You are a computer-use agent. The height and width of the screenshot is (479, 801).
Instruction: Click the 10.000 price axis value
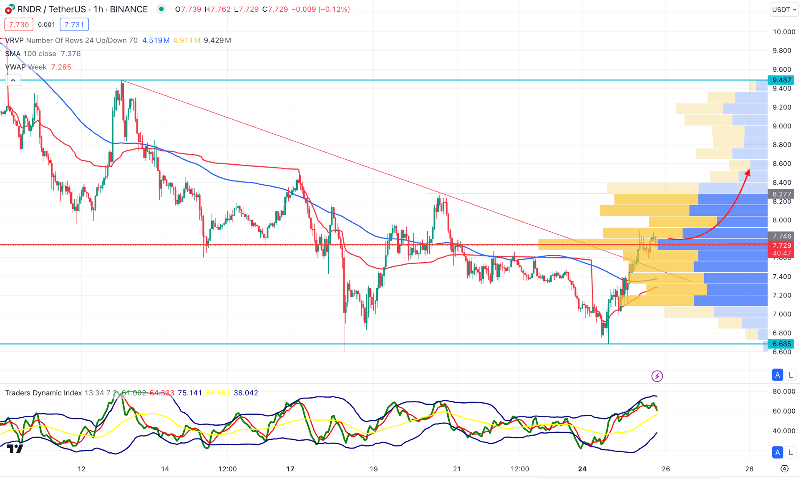[784, 32]
